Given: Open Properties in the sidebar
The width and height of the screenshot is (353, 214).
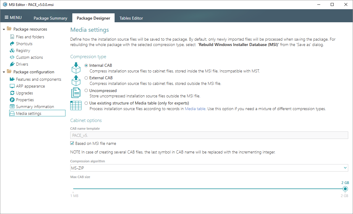Looking at the screenshot, I should (25, 100).
